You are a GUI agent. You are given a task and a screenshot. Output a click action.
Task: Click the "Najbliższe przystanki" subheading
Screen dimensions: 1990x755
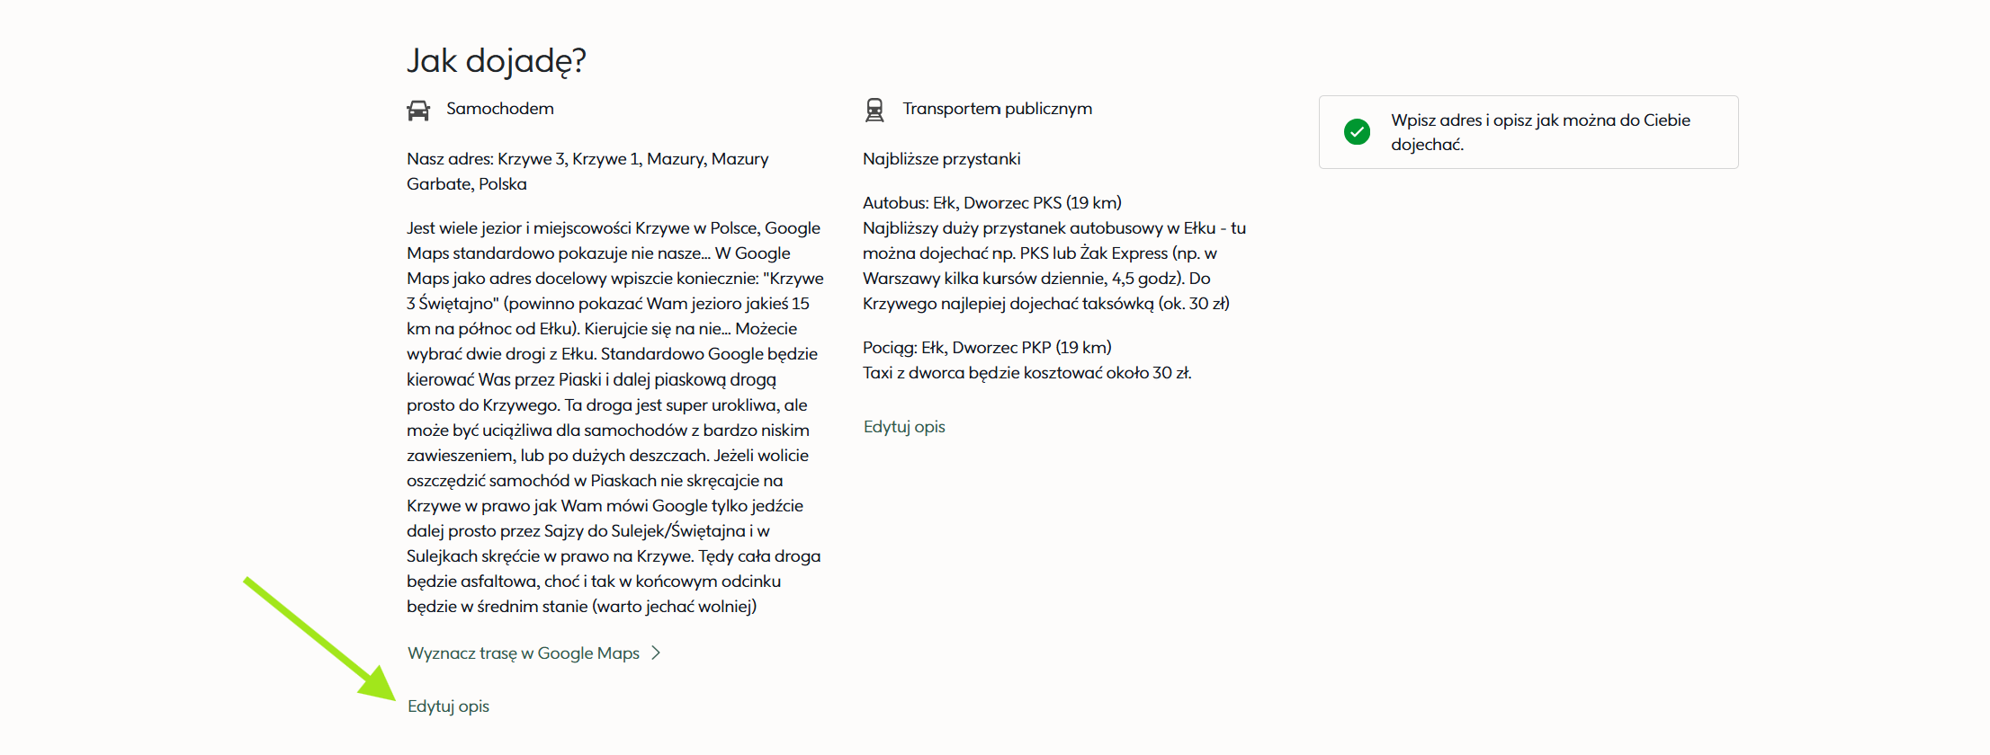tap(941, 159)
